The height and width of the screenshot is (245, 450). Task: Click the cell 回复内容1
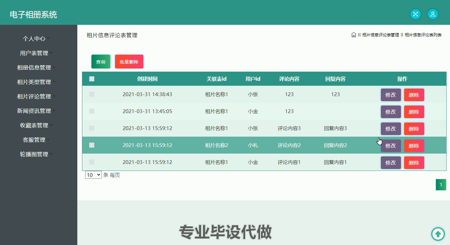(x=335, y=162)
